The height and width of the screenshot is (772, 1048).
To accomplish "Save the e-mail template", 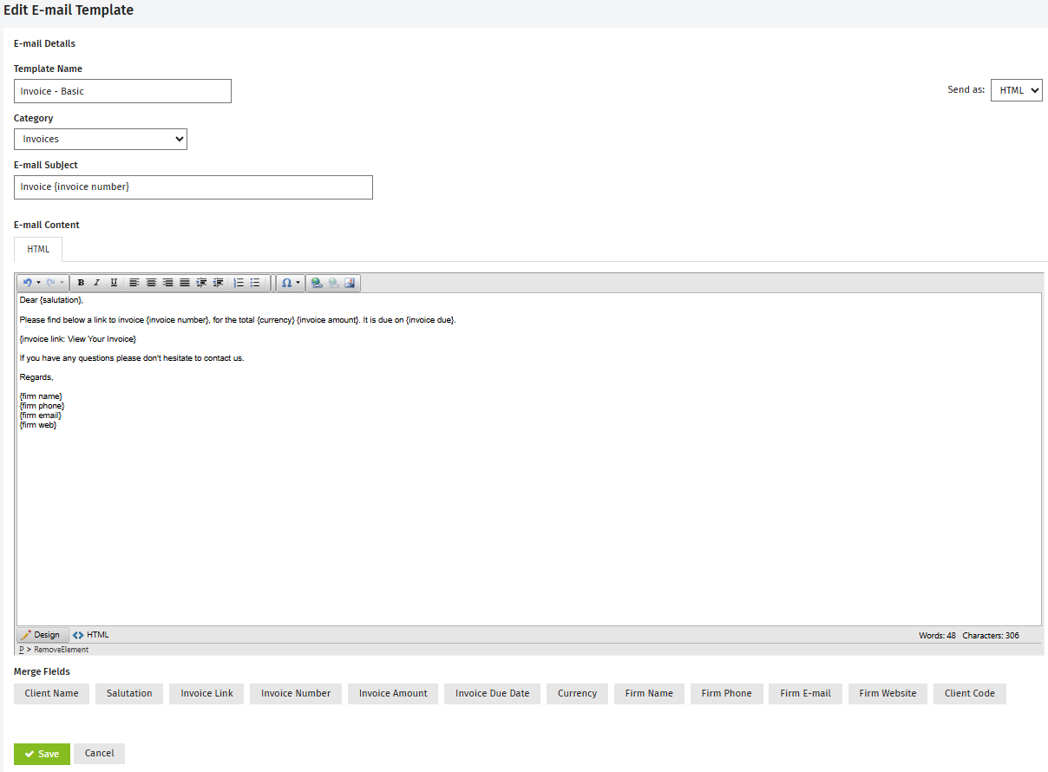I will (42, 754).
